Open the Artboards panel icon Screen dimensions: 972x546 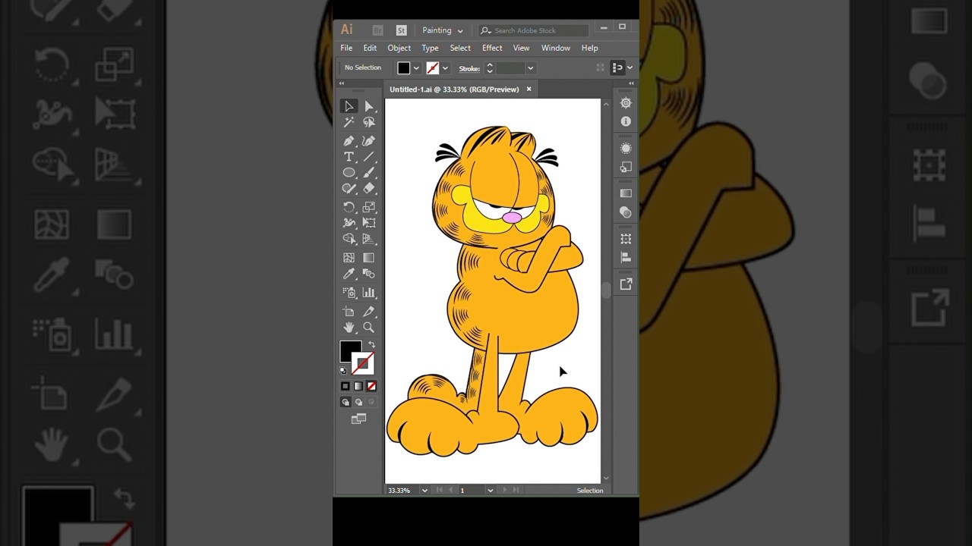point(626,239)
